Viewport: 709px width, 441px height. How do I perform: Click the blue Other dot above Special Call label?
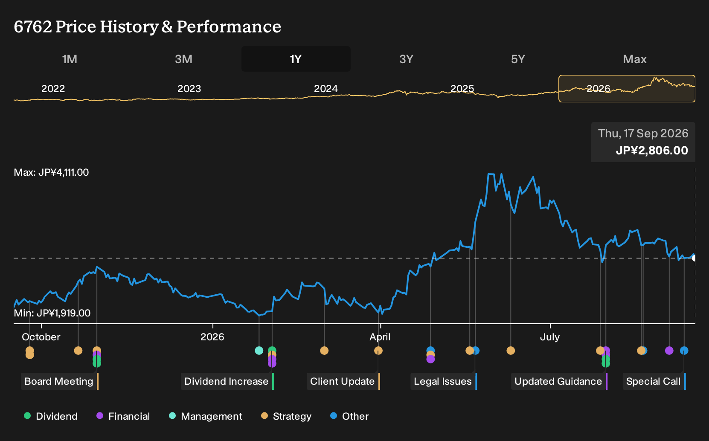pos(684,351)
